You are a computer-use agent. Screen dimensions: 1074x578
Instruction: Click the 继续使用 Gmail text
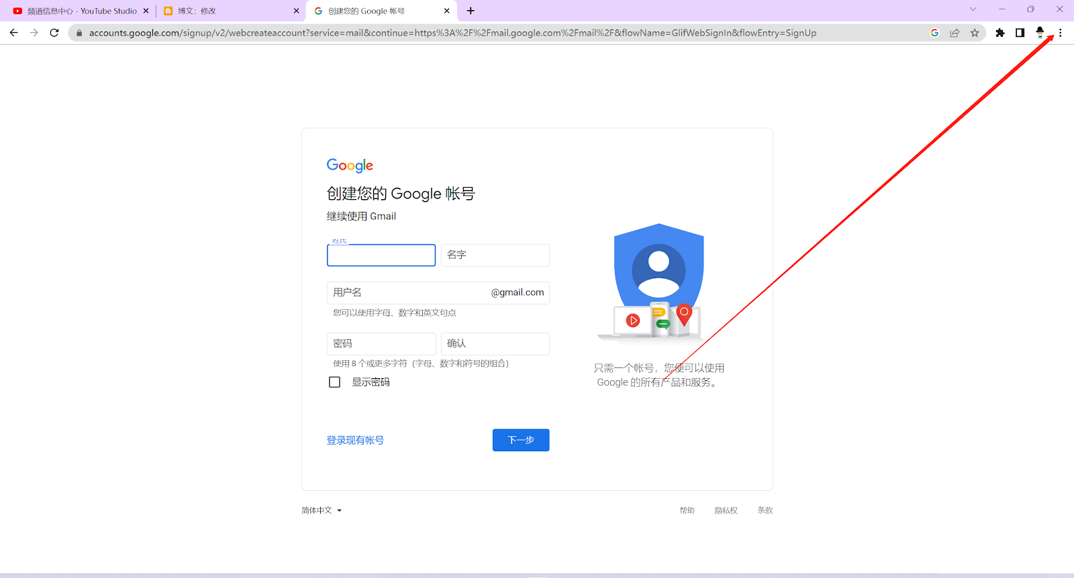[x=361, y=216]
